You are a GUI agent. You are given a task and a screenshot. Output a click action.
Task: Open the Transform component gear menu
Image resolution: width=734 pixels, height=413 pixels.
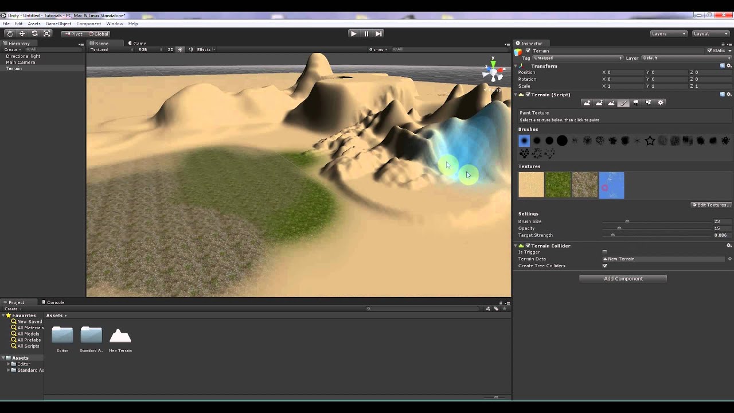729,66
